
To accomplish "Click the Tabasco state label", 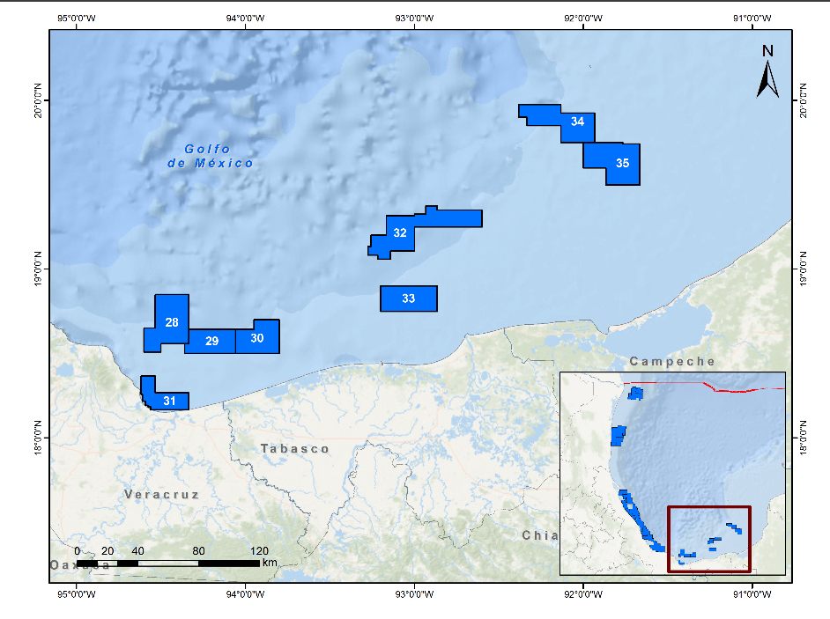I will pyautogui.click(x=294, y=449).
